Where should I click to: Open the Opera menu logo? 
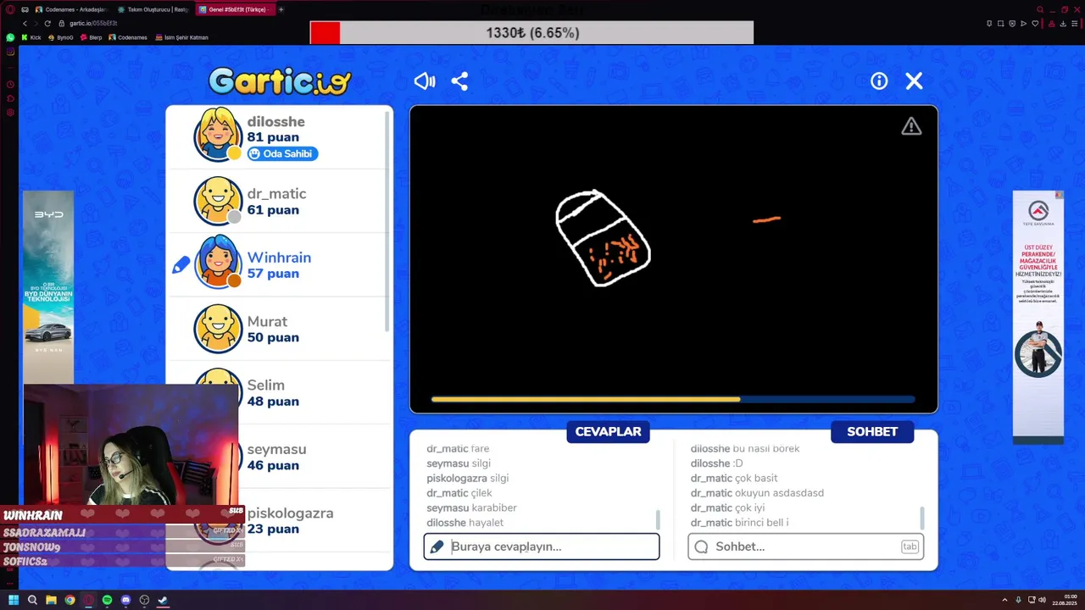coord(10,9)
